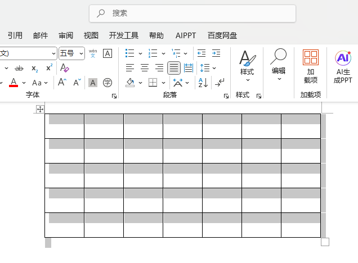
Task: Apply red font color
Action: (x=14, y=83)
